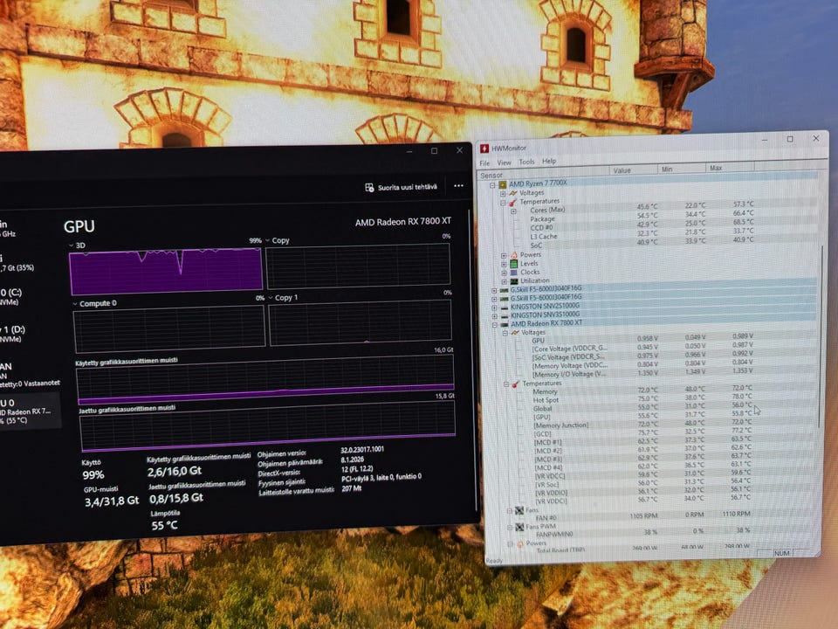This screenshot has width=838, height=629.
Task: Open the three-dot more menu in Task Manager
Action: pyautogui.click(x=458, y=185)
